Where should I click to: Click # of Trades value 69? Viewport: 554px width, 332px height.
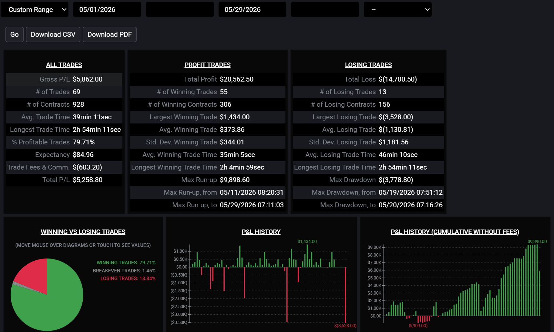click(x=77, y=92)
